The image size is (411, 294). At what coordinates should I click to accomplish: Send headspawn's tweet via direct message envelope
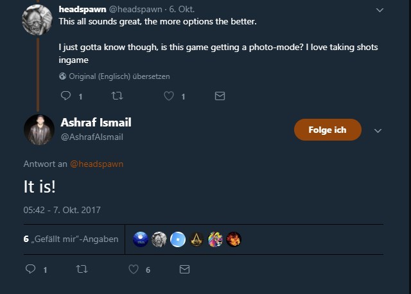coord(220,96)
